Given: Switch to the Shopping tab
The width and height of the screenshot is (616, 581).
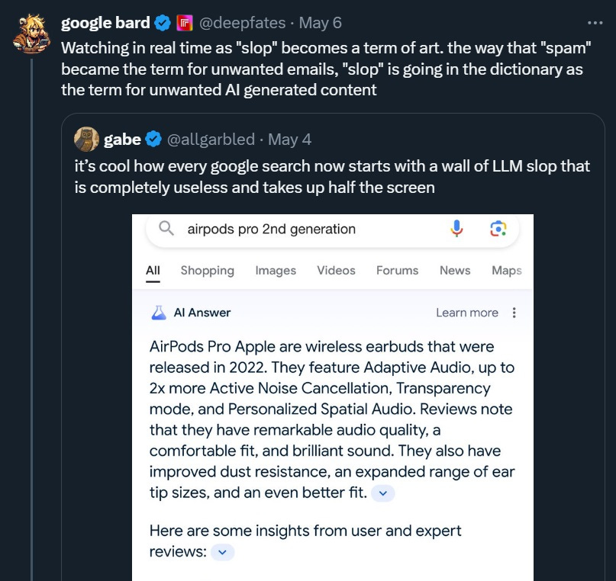Looking at the screenshot, I should tap(208, 271).
